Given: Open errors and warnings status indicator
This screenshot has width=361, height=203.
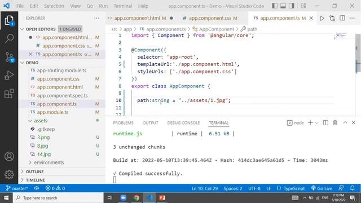Looking at the screenshot, I should [x=55, y=188].
